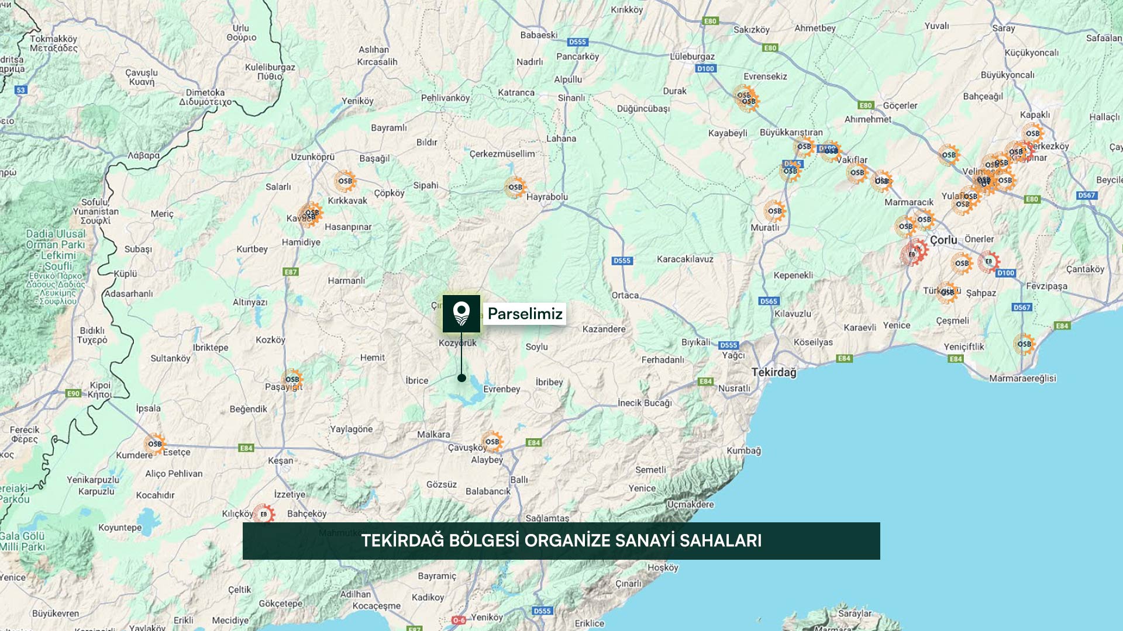Screen dimensions: 1123x631
Task: Click the Evrenbey village label
Action: coord(502,389)
